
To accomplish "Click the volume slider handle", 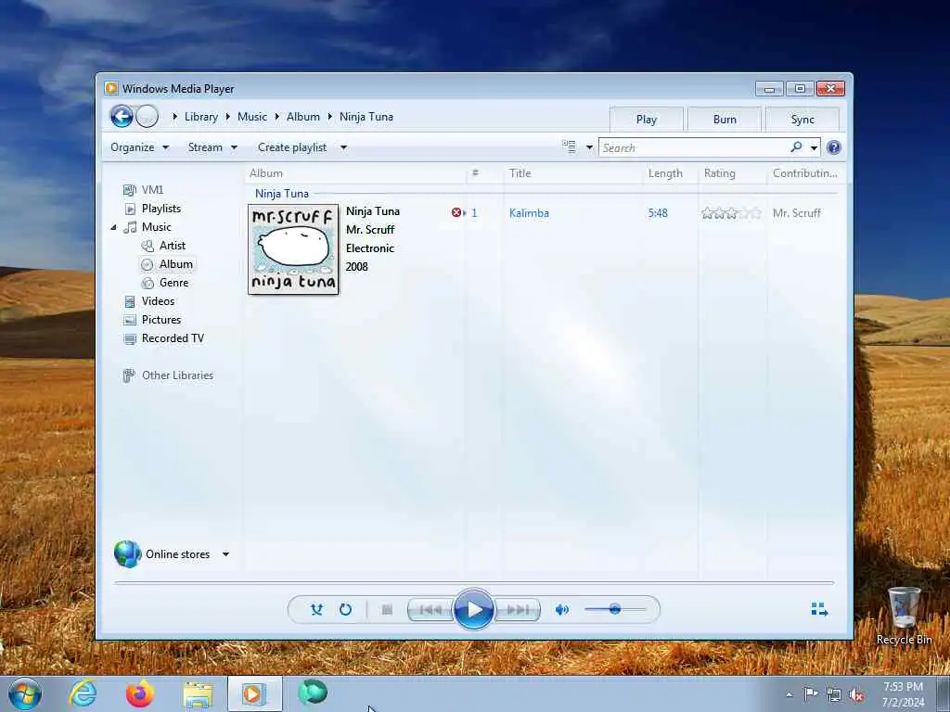I will 615,609.
